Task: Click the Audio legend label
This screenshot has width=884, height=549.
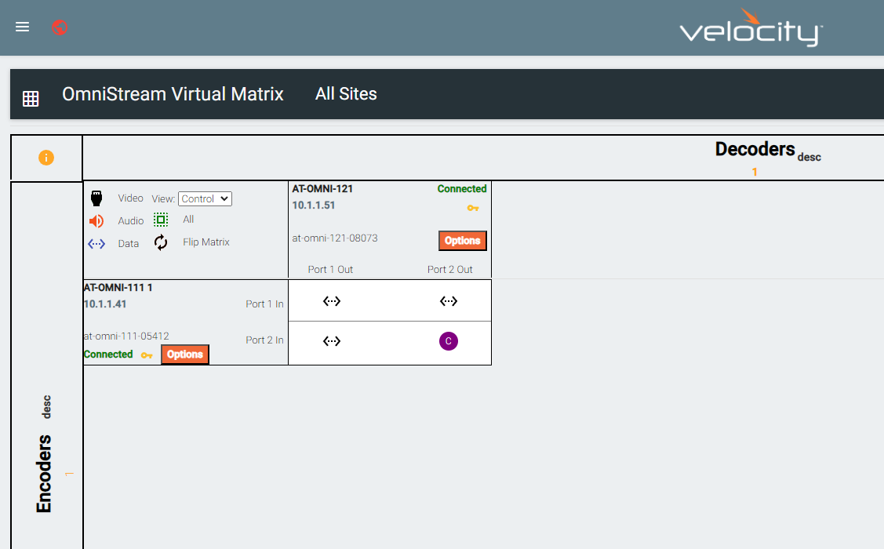Action: click(x=131, y=221)
